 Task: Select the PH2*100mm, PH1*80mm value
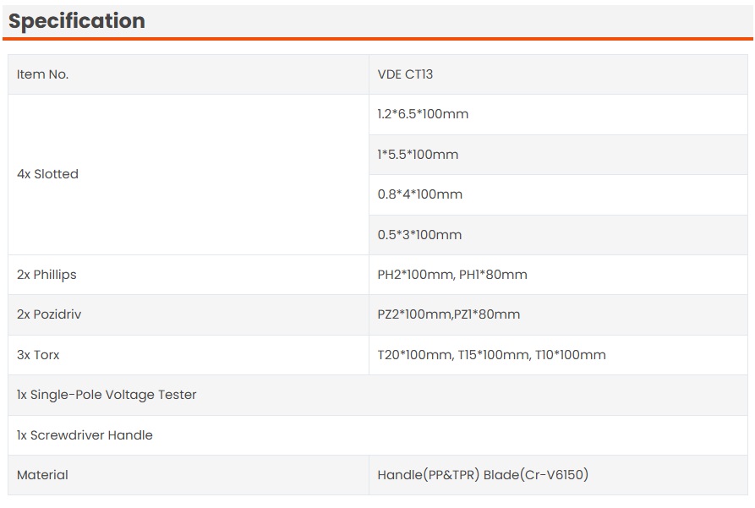click(452, 275)
